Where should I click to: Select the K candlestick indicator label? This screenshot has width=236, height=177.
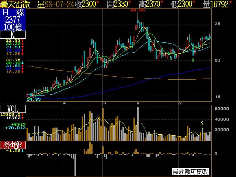point(13,35)
